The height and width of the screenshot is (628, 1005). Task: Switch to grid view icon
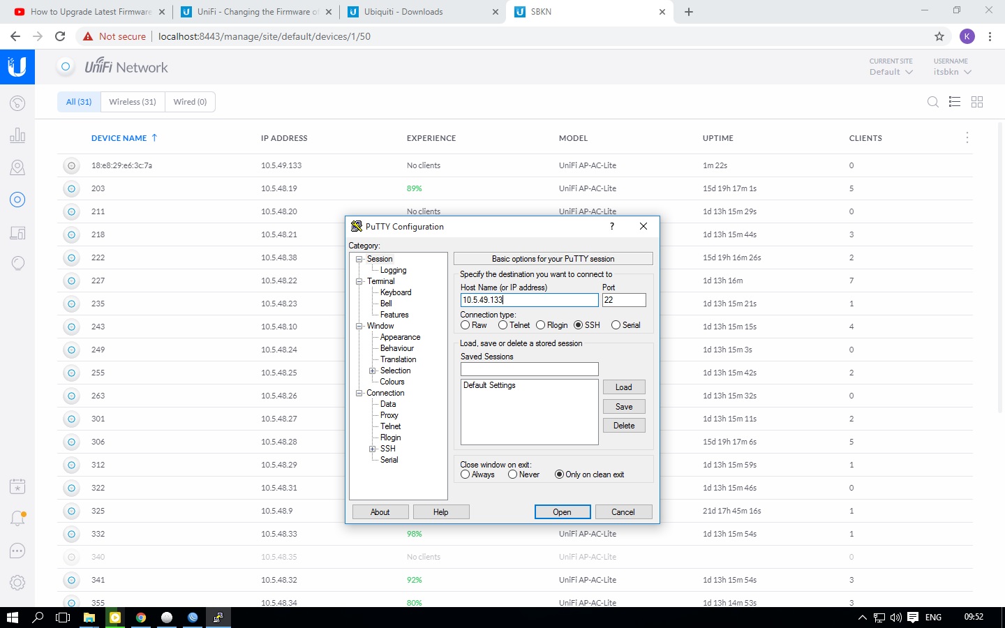tap(977, 102)
